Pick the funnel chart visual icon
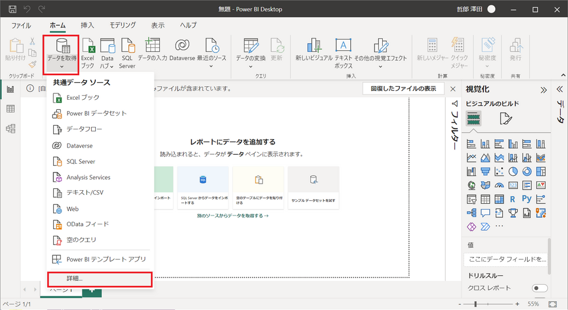This screenshot has width=568, height=310. click(x=485, y=172)
